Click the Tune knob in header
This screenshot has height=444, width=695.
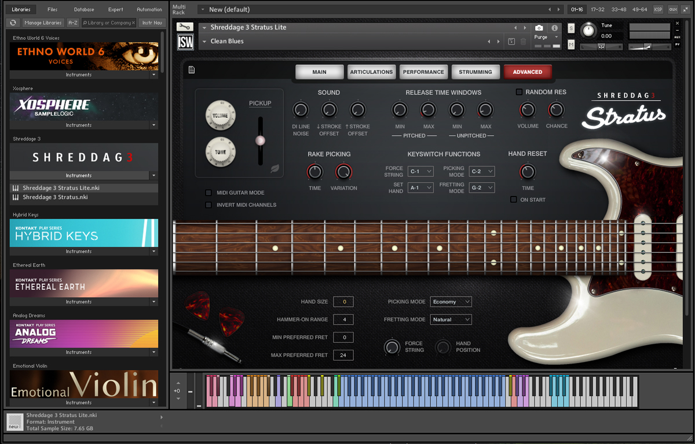pos(588,31)
